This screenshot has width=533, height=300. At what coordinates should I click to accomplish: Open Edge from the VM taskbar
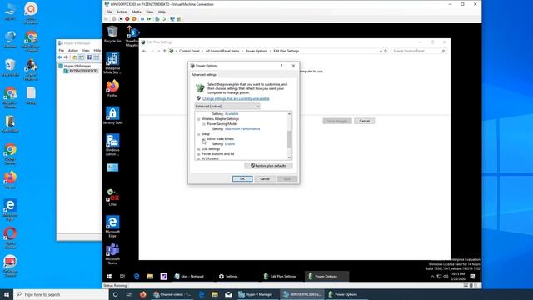pos(137,276)
